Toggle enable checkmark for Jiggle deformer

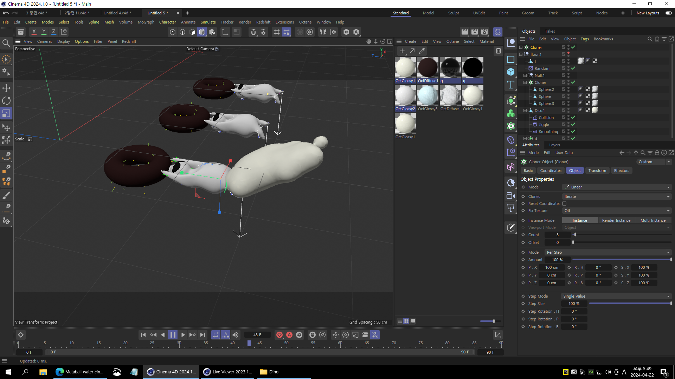coord(573,124)
